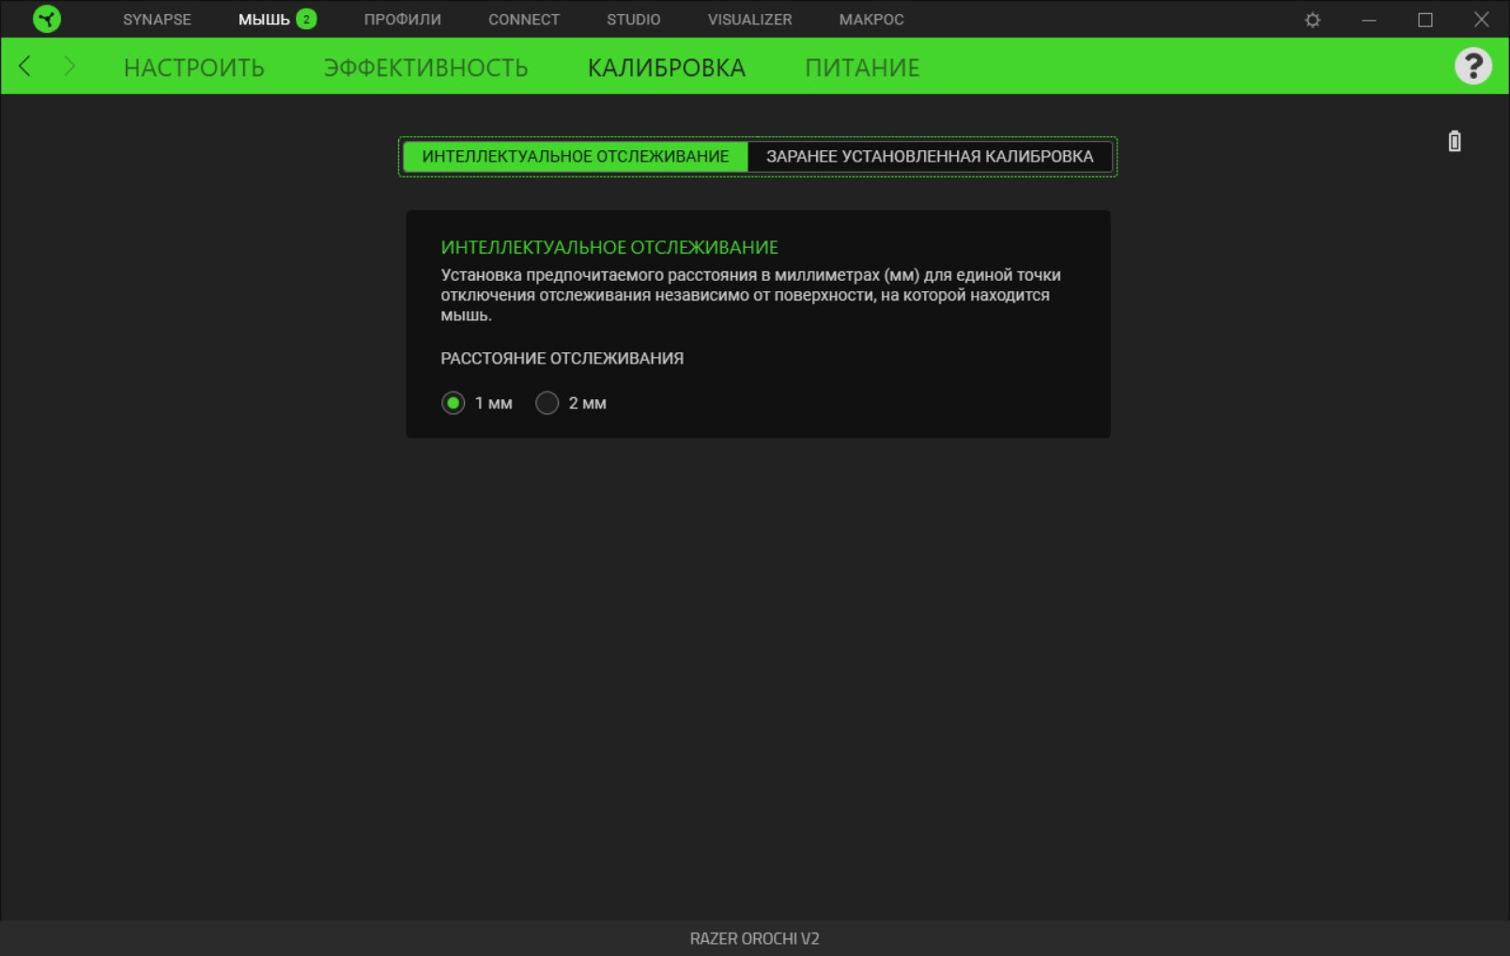Open the VISUALIZER tab

(749, 20)
